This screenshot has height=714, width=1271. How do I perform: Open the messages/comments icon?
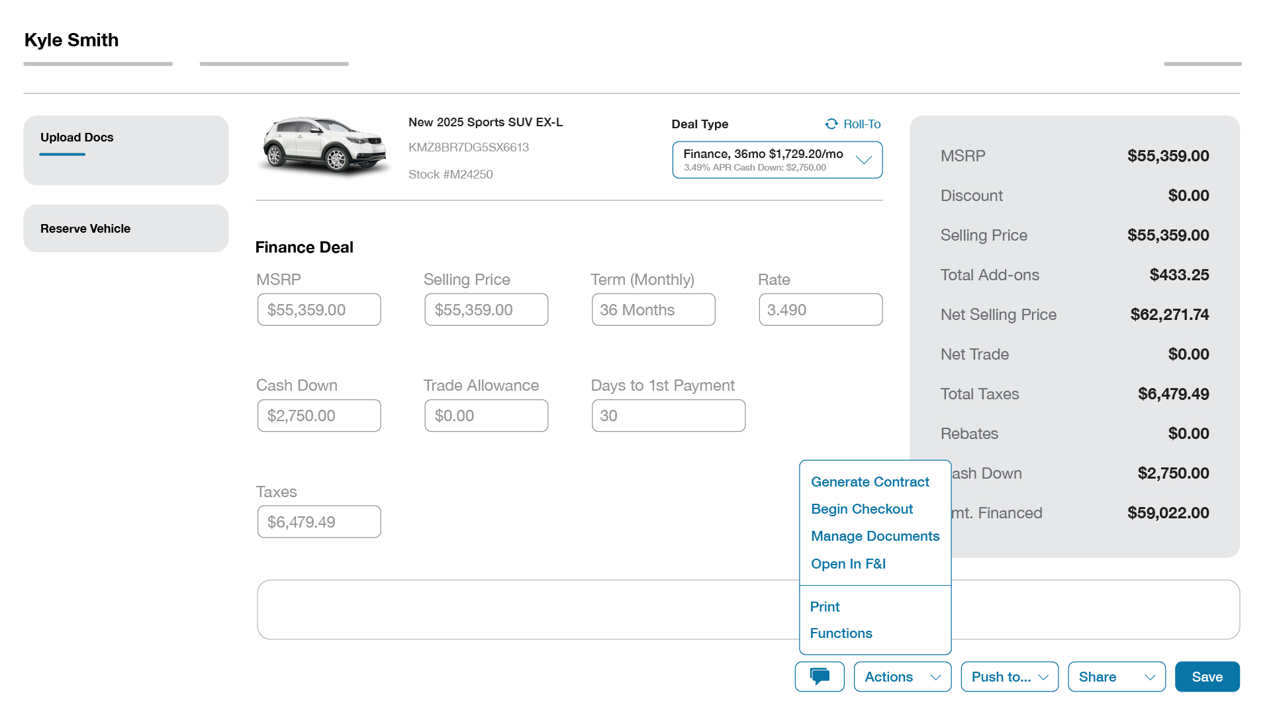(819, 676)
